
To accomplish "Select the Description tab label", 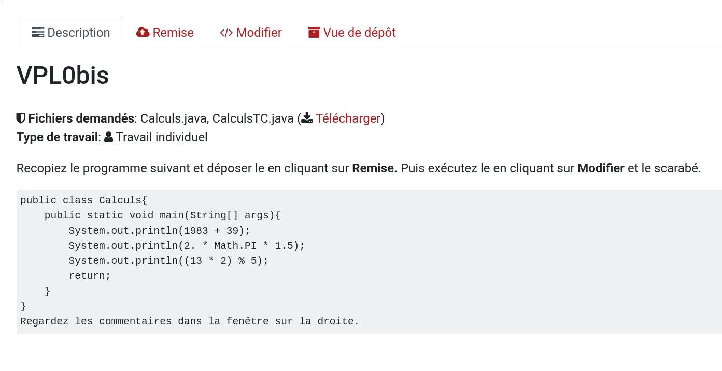I will point(79,33).
